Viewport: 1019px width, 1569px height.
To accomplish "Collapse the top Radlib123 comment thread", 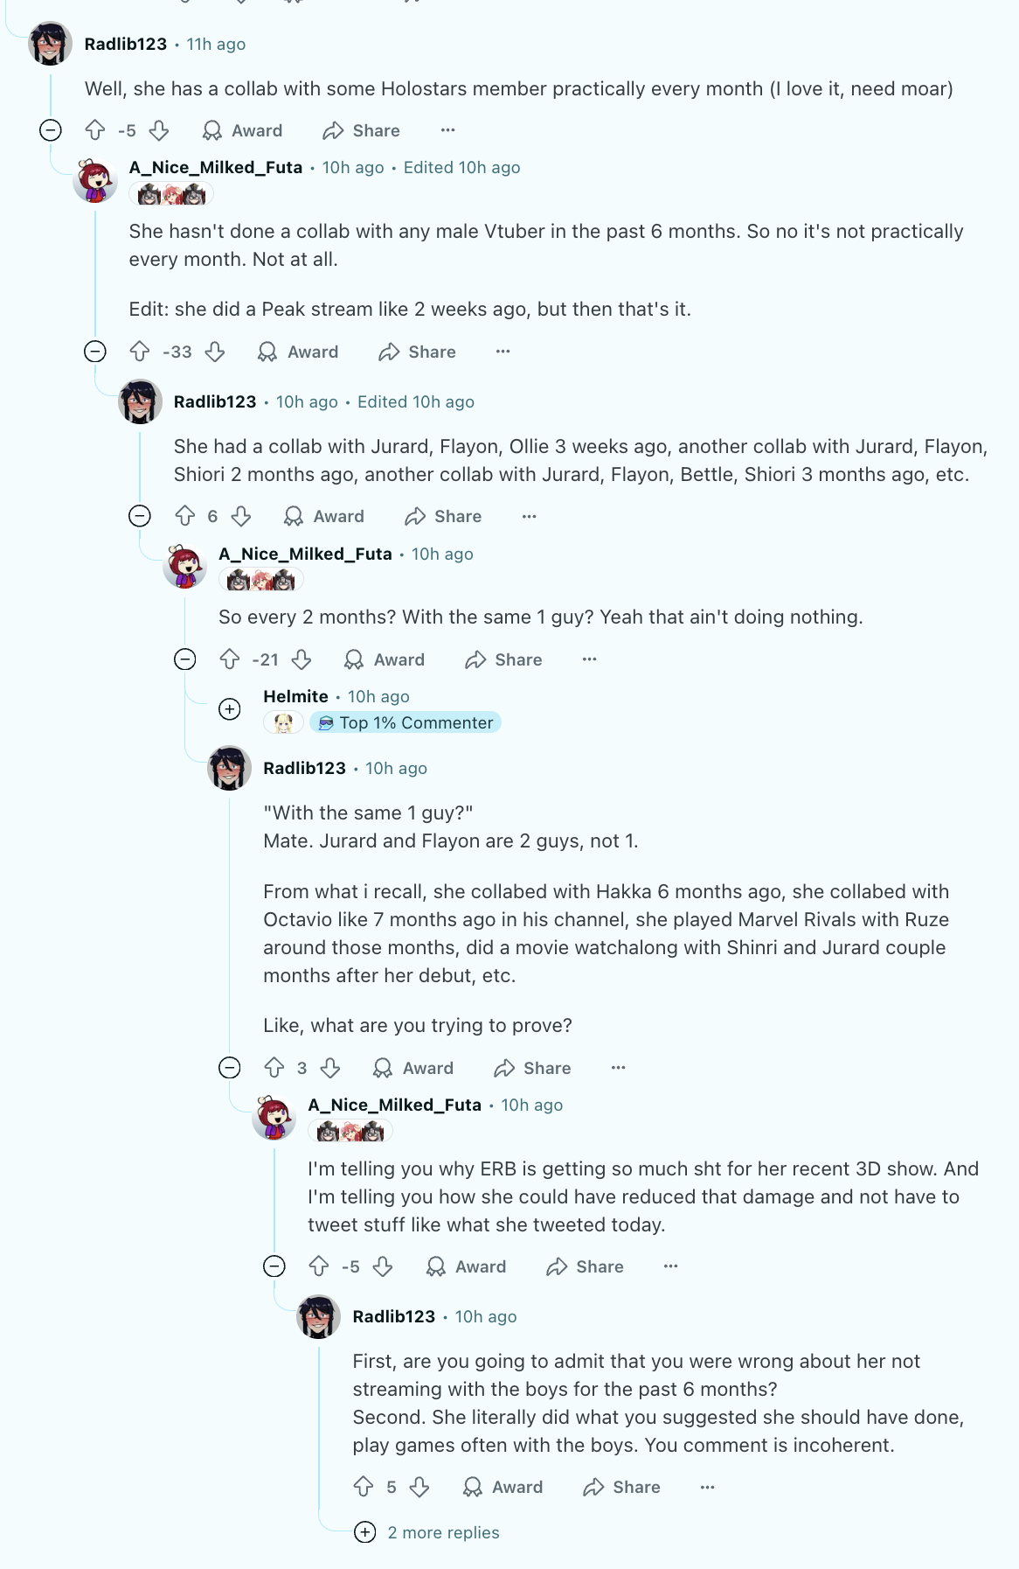I will tap(51, 130).
